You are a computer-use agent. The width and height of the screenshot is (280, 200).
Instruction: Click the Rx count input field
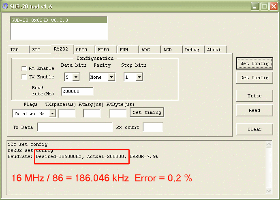click(153, 127)
